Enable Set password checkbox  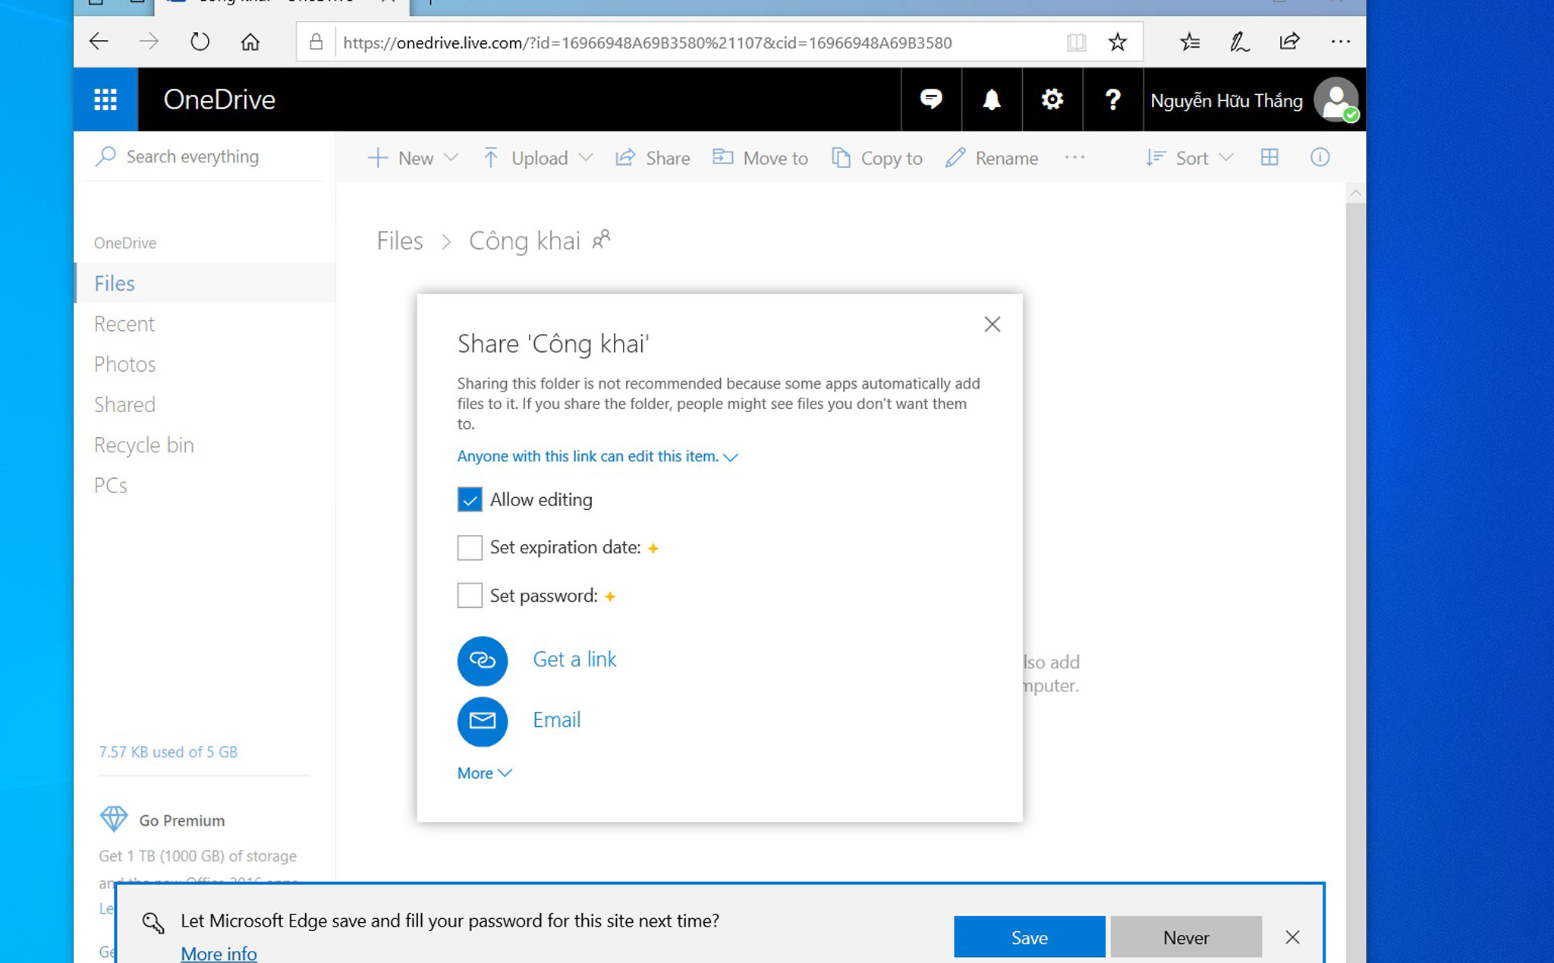pos(470,596)
